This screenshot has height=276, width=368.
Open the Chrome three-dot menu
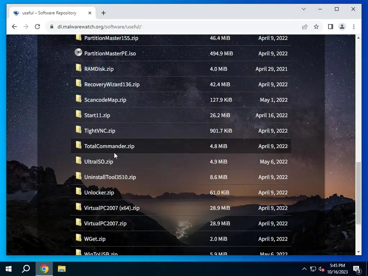pos(354,27)
